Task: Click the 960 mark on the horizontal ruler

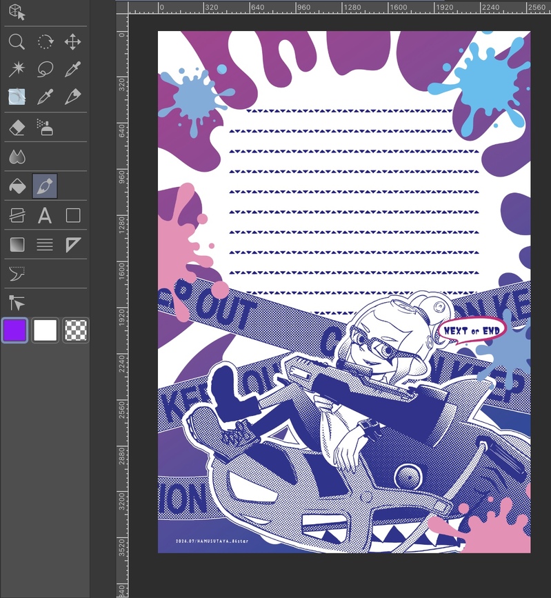Action: click(x=303, y=8)
